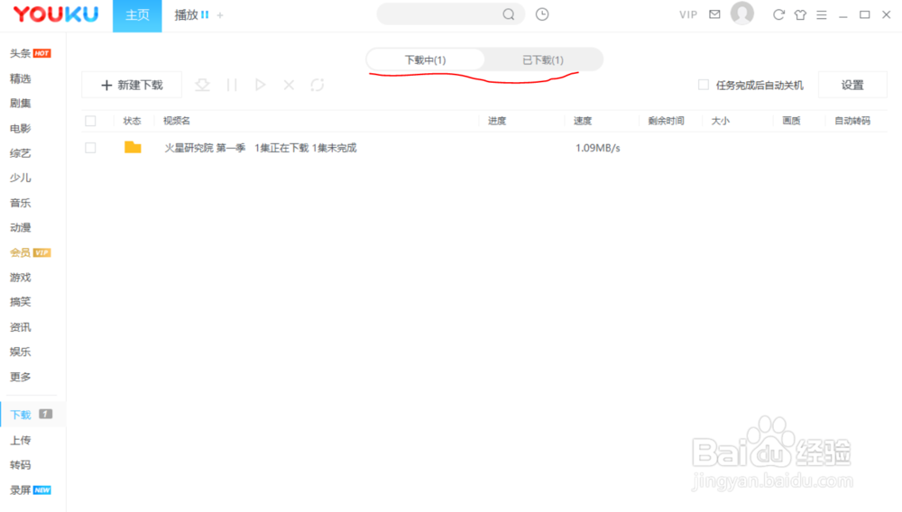The height and width of the screenshot is (512, 902).
Task: Click the 进度 column header
Action: [x=497, y=121]
